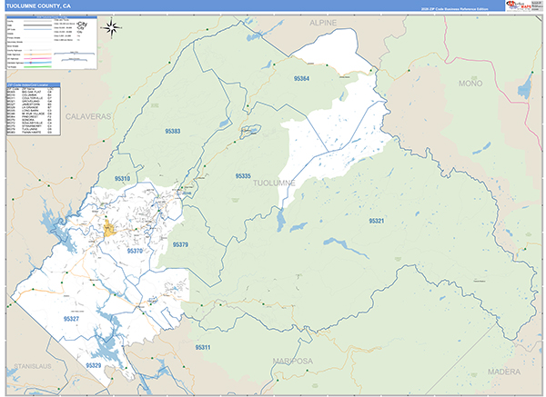This screenshot has height=397, width=546.
Task: Select the yellow Sonora city area
Action: (108, 229)
